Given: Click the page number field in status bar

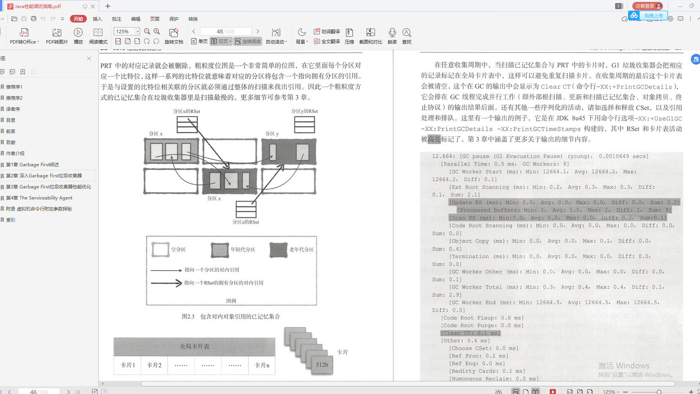Looking at the screenshot, I should [39, 391].
